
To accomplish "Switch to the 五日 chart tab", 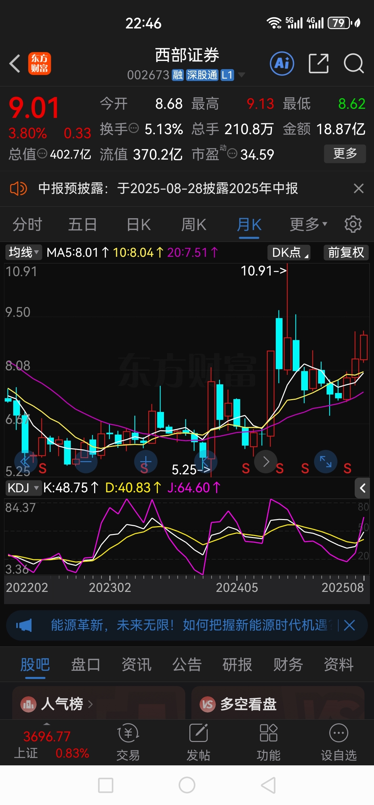I will pyautogui.click(x=83, y=224).
